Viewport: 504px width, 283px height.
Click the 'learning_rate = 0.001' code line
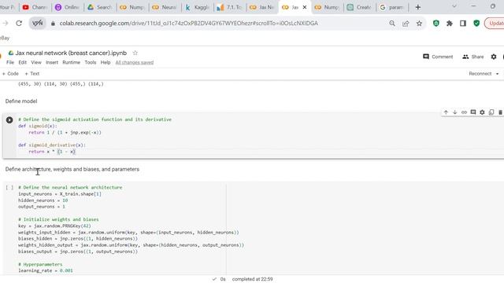tap(46, 270)
